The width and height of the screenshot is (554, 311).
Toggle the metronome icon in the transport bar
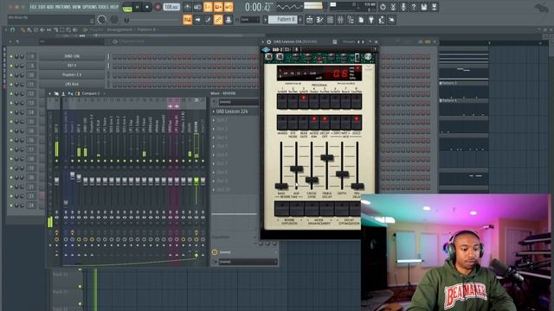188,7
